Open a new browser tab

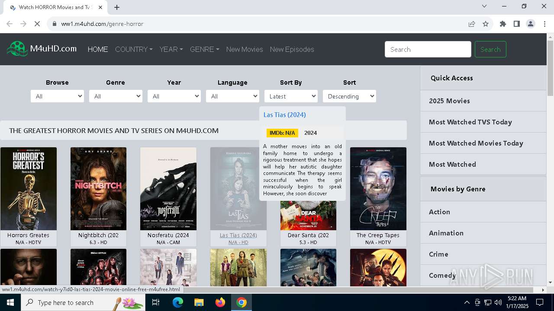point(117,7)
